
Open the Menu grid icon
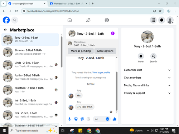[x=153, y=20]
